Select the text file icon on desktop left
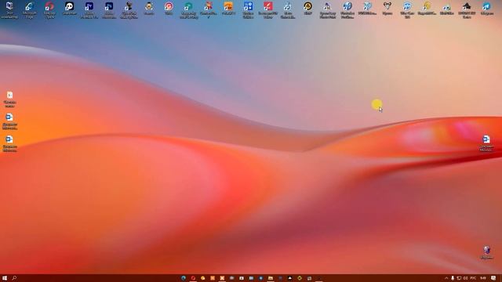The width and height of the screenshot is (502, 282). 9,99
